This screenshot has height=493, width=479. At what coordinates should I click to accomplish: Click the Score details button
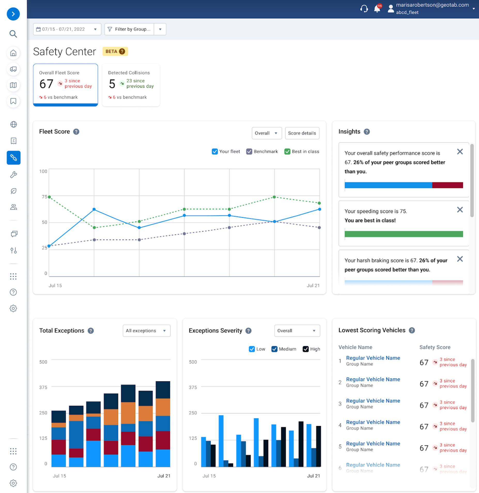click(302, 133)
